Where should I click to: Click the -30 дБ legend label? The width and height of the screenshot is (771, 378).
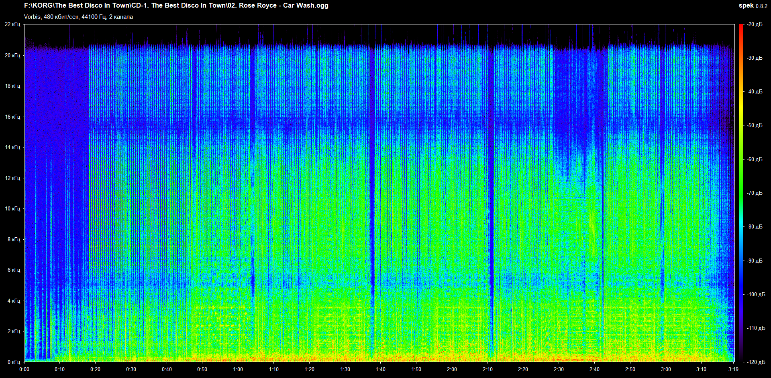click(755, 58)
